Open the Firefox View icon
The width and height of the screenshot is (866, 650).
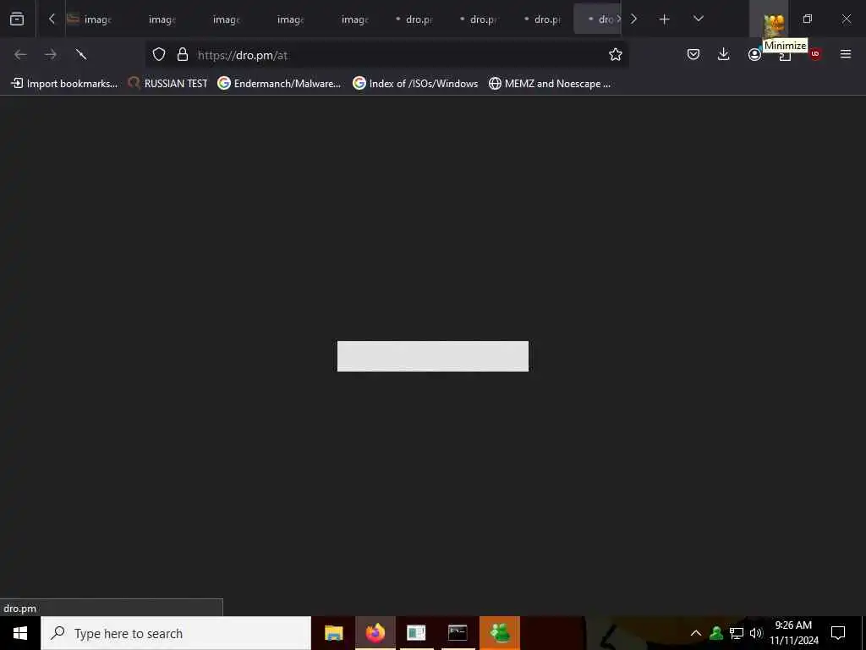click(17, 19)
